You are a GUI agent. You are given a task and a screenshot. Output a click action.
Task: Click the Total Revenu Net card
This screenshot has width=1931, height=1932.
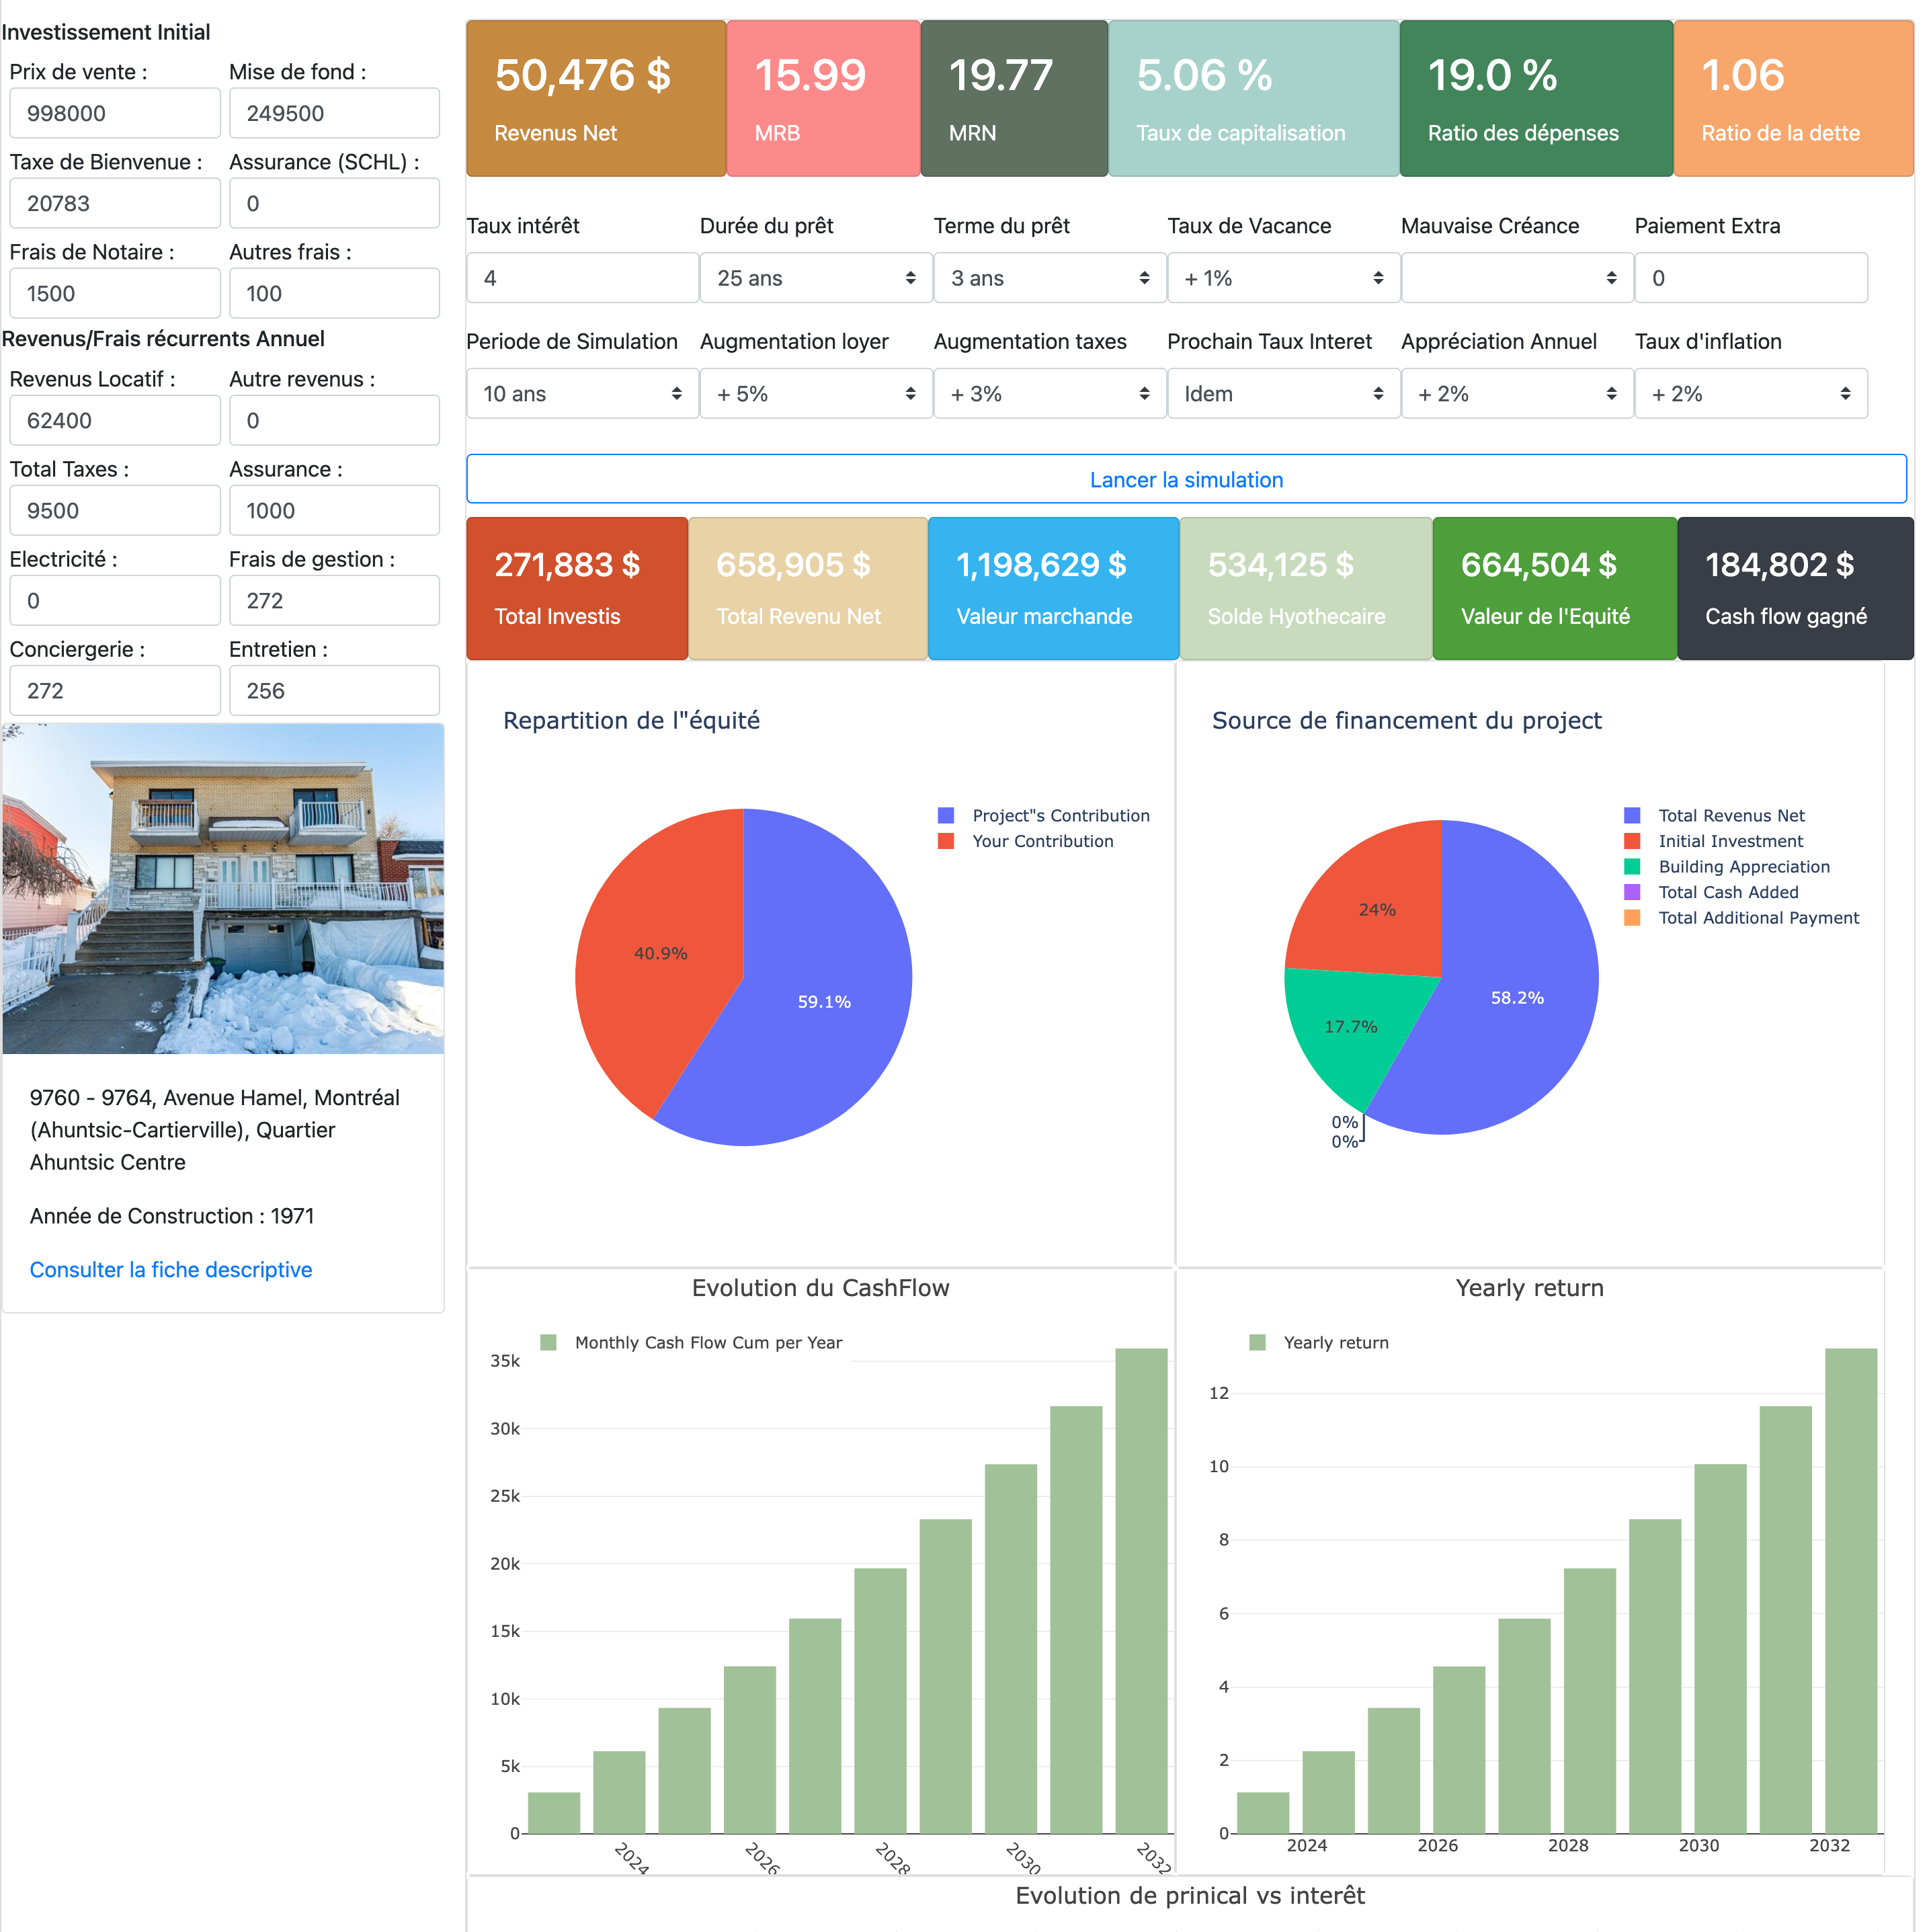[x=808, y=588]
